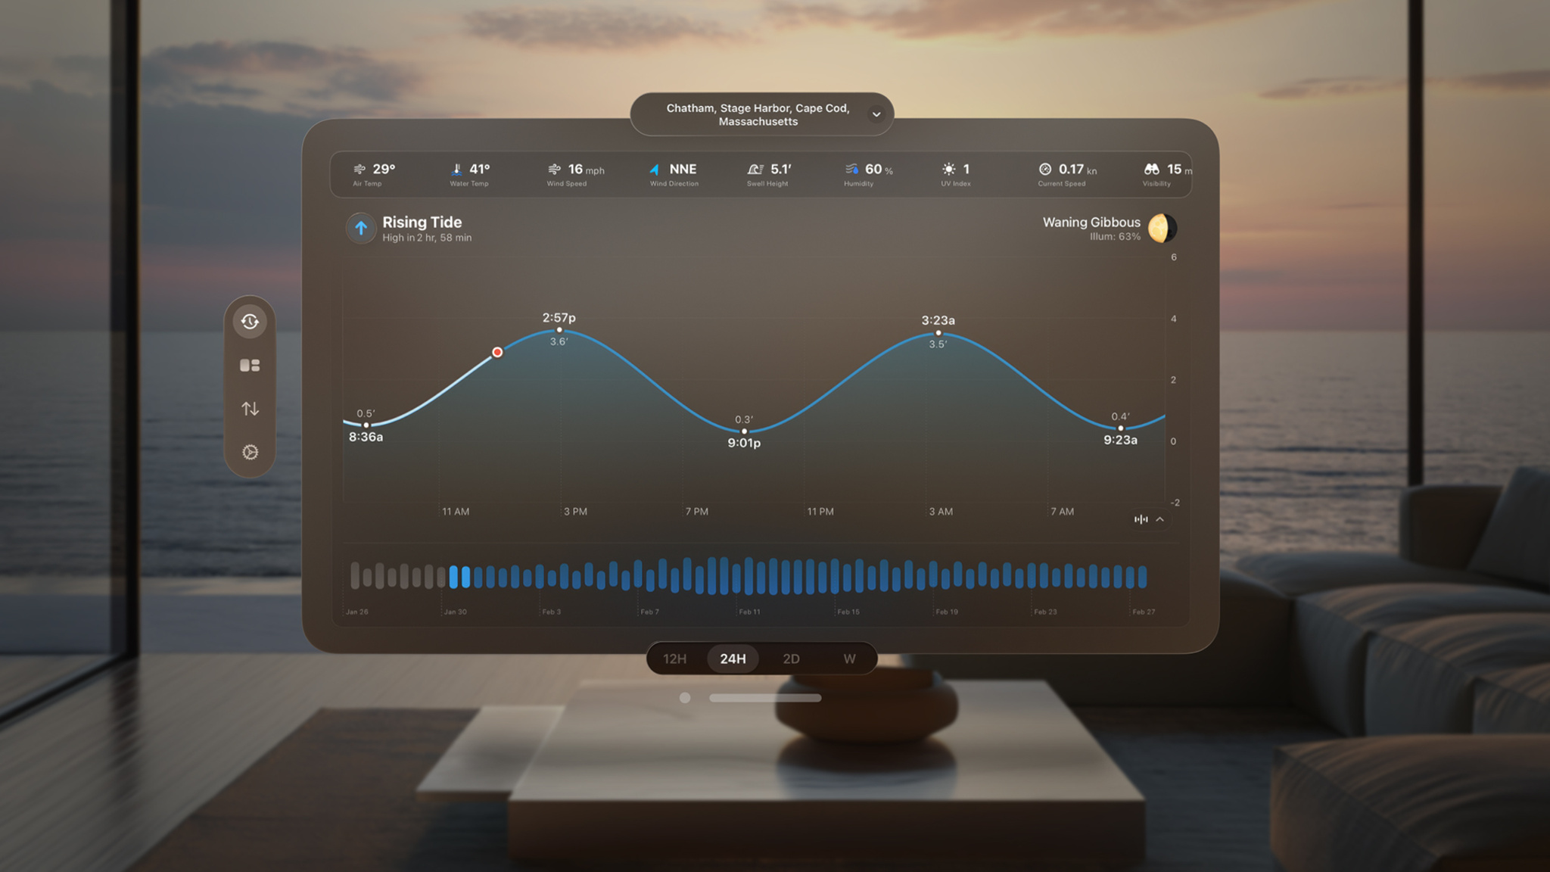
Task: Select the grid/dashboard view icon
Action: tap(249, 365)
